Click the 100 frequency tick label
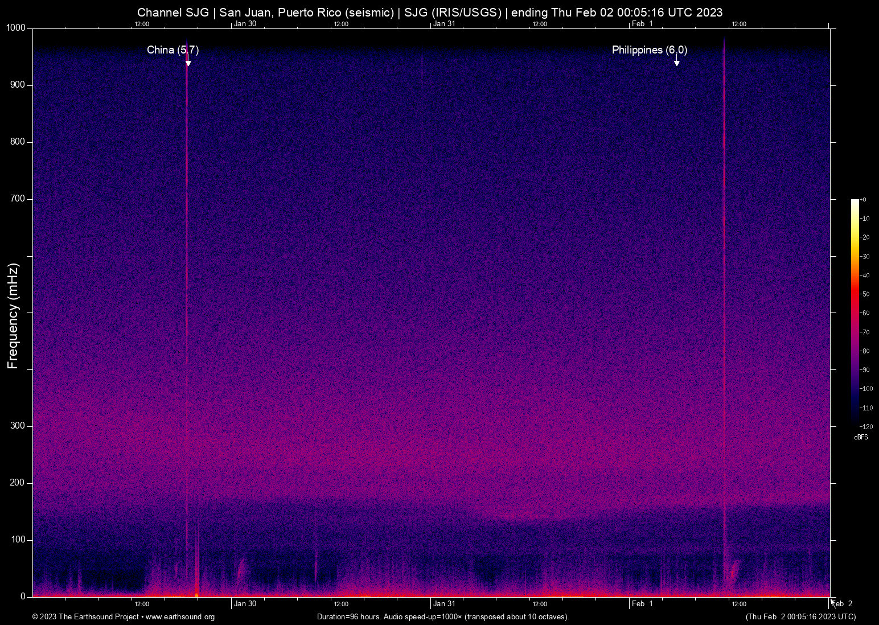 pyautogui.click(x=18, y=540)
